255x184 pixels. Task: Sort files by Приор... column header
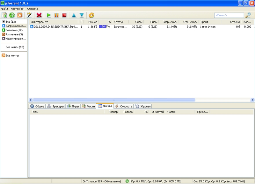click(202, 112)
